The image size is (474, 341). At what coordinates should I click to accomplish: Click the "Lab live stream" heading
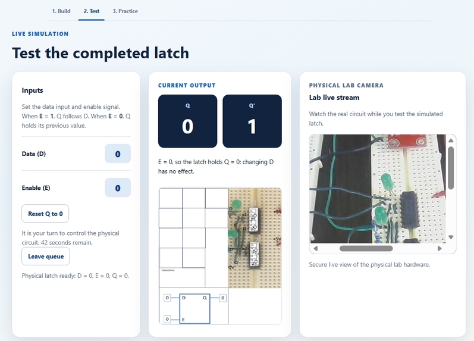click(334, 98)
